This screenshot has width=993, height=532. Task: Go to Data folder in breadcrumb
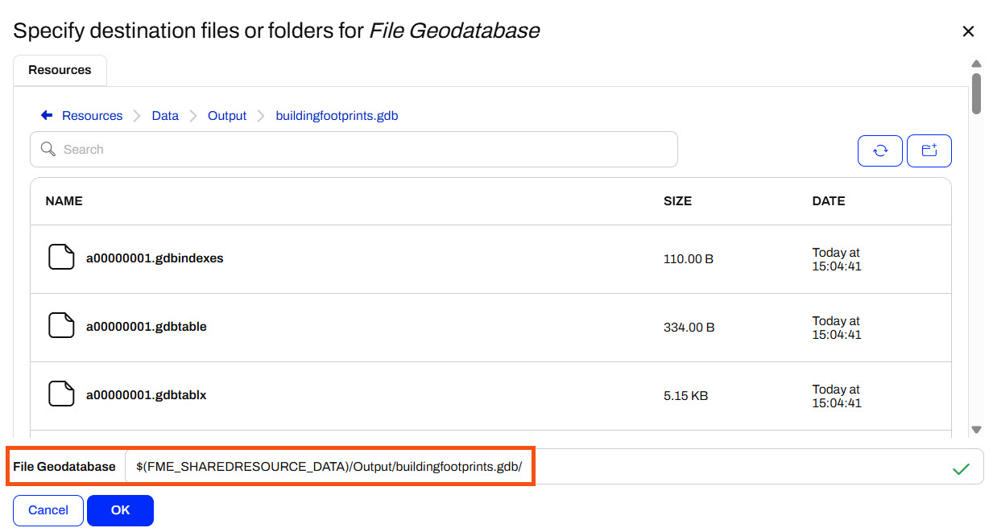tap(165, 116)
